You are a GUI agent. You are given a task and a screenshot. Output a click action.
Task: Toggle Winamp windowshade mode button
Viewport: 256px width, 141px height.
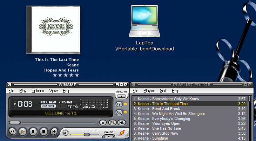coord(121,85)
